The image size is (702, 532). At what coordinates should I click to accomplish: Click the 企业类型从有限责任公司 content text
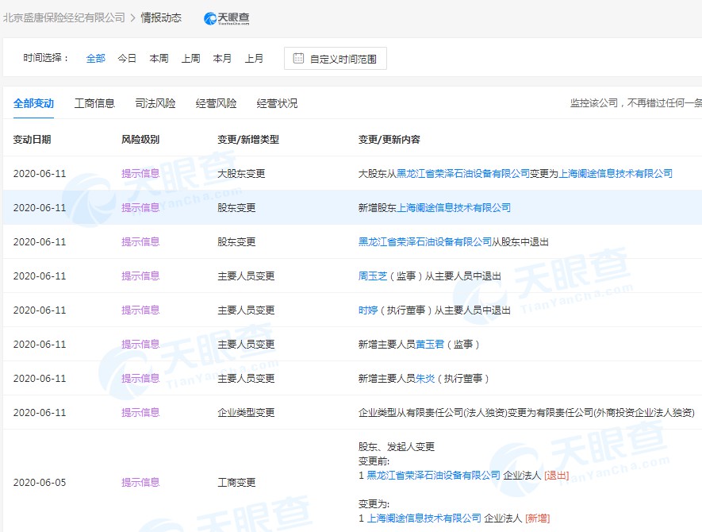(527, 412)
